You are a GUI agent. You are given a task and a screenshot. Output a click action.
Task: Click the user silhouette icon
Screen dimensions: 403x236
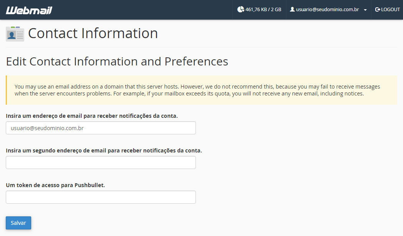coord(292,10)
